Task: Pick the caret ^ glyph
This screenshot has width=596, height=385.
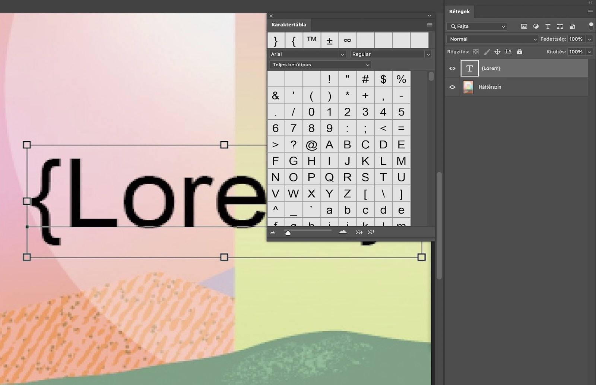Action: pyautogui.click(x=276, y=210)
